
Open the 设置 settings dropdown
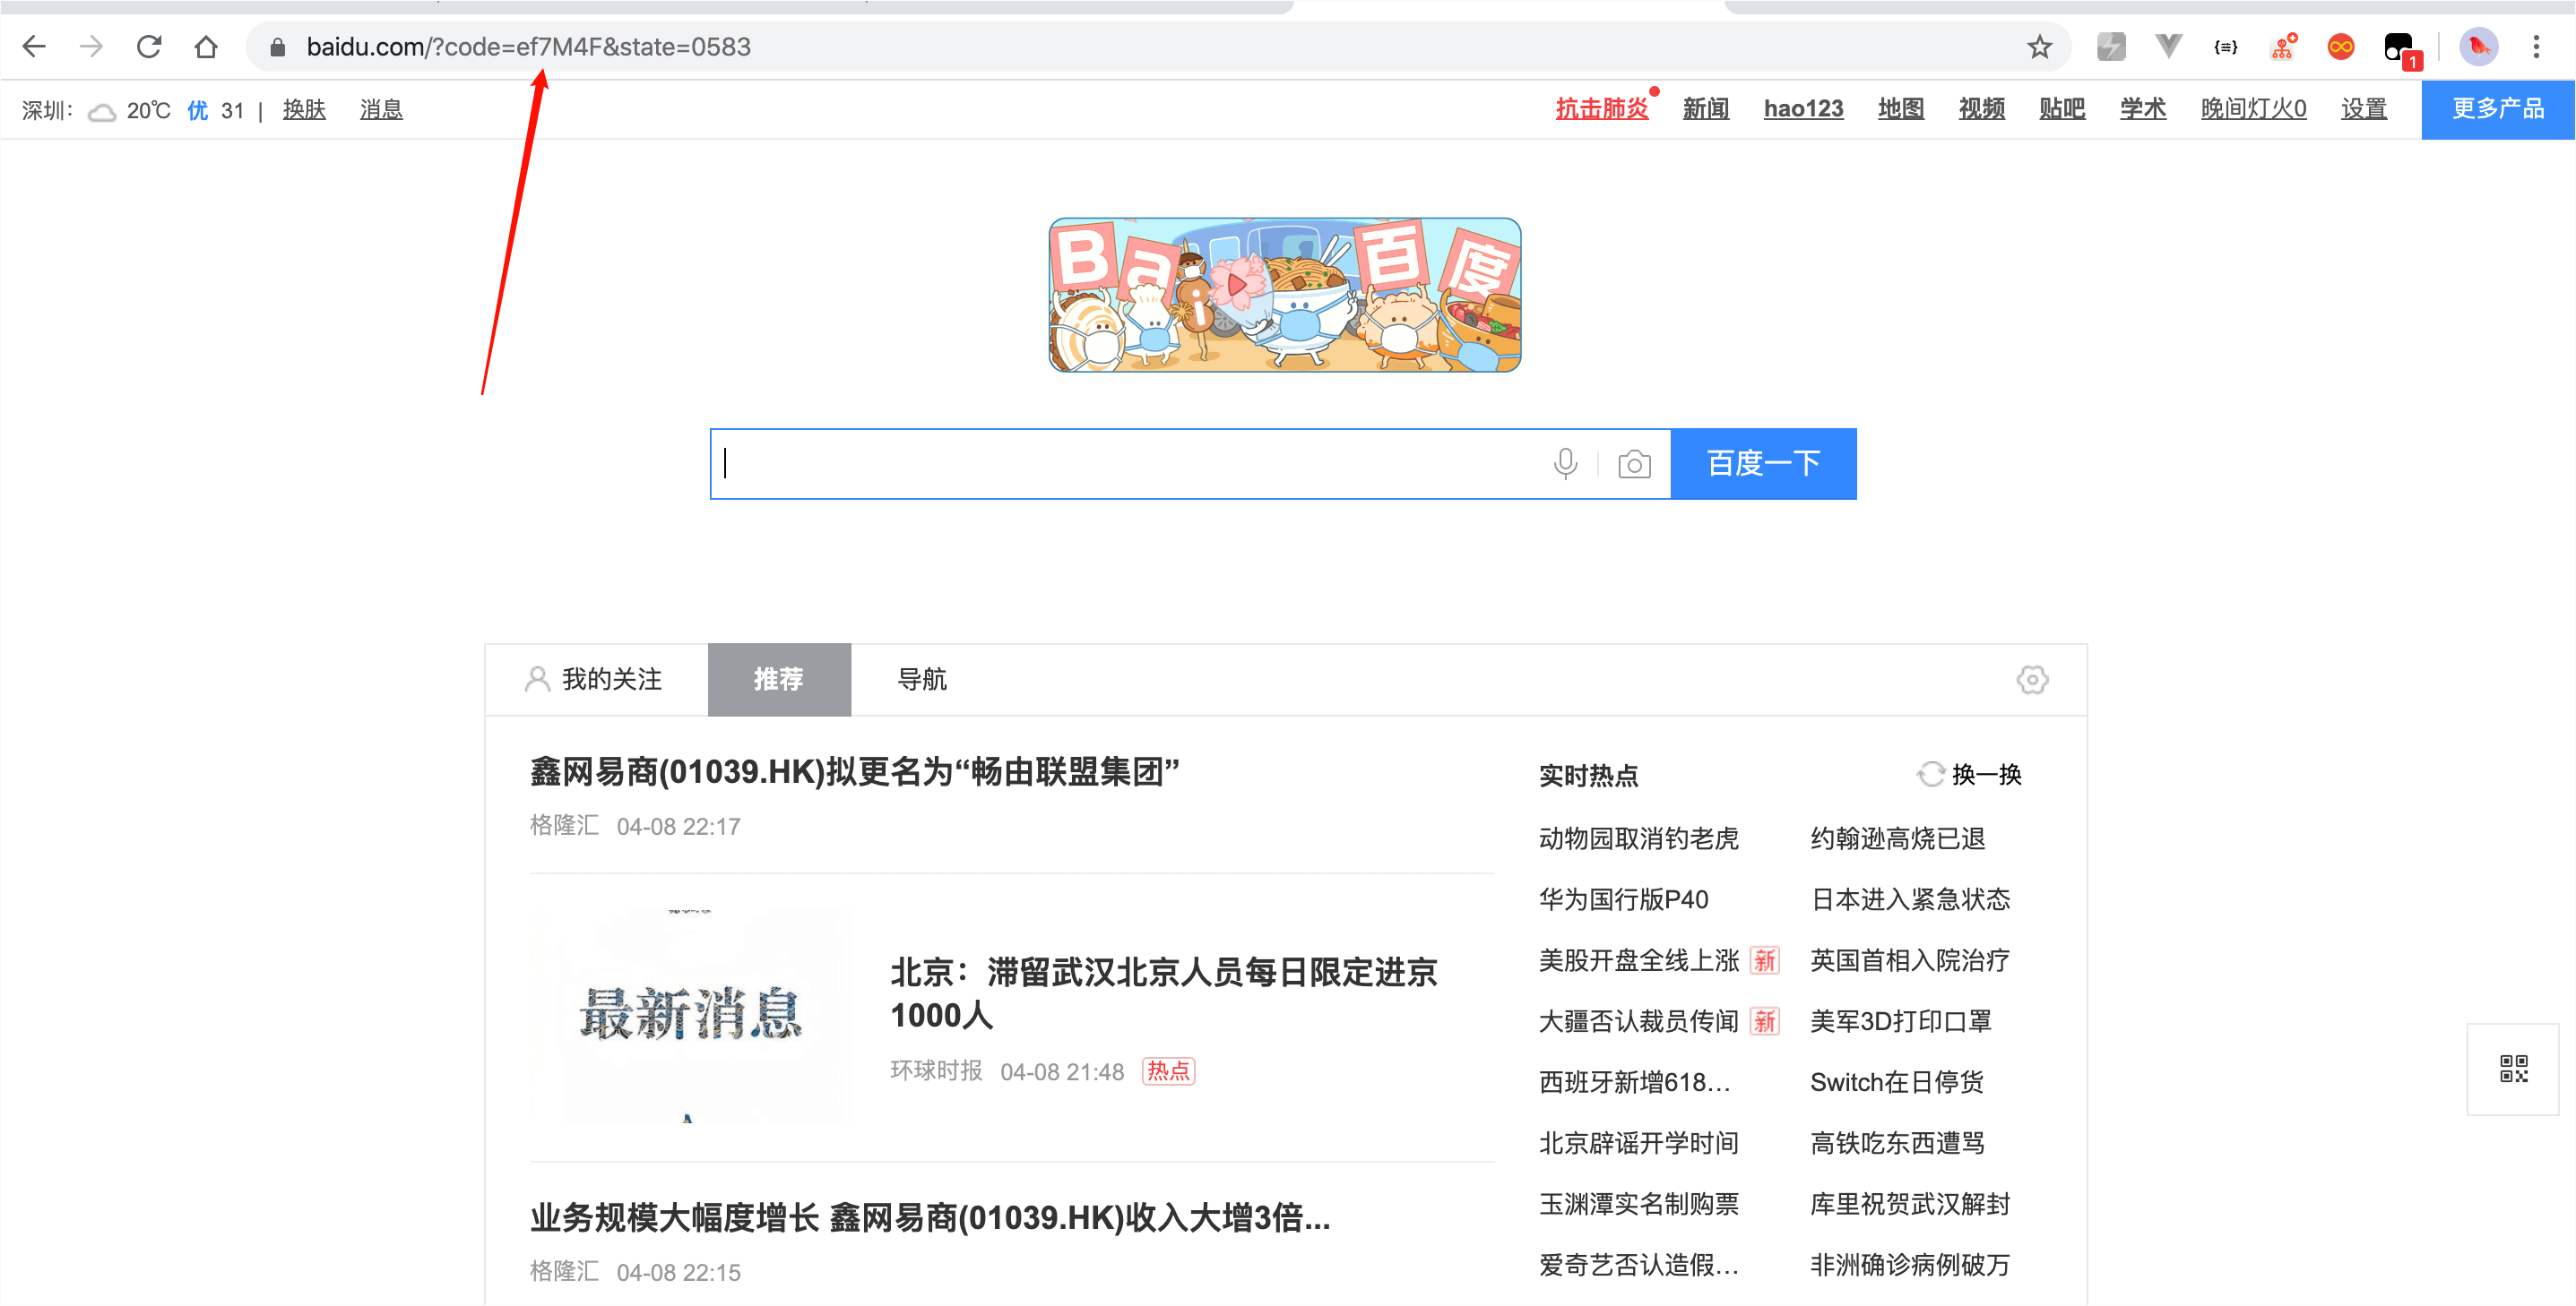point(2363,109)
